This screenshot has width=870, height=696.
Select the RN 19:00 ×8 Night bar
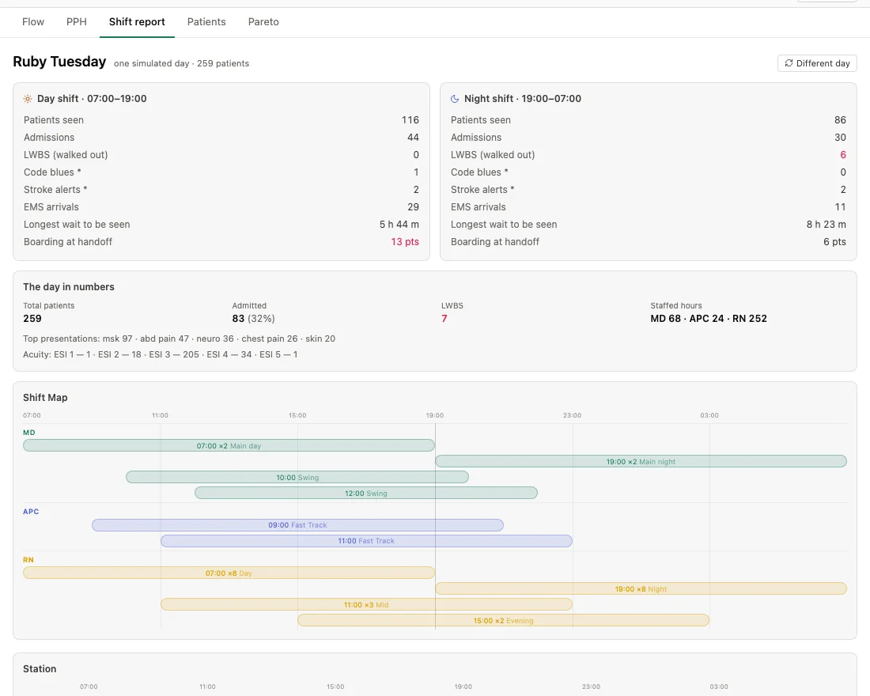pyautogui.click(x=641, y=588)
